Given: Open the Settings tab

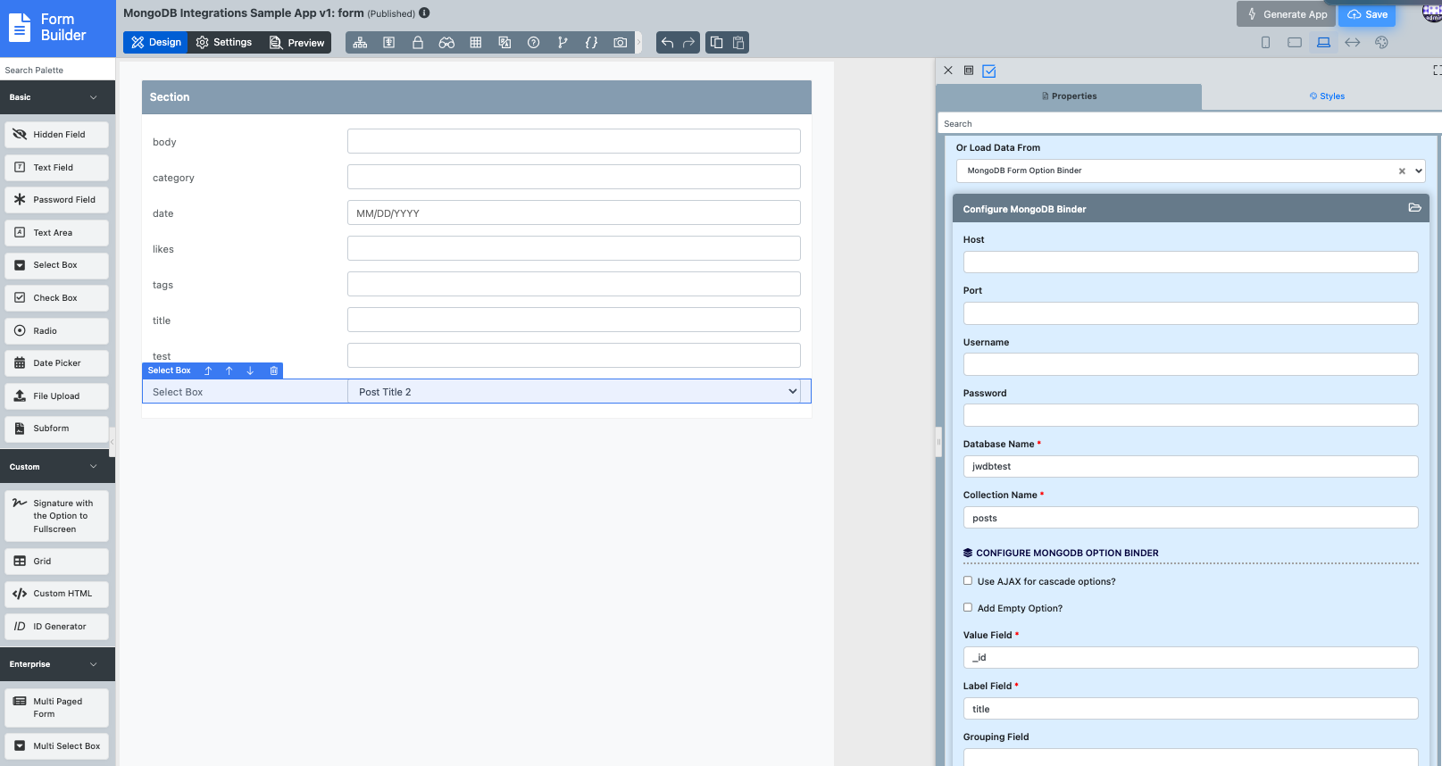Looking at the screenshot, I should coord(224,43).
